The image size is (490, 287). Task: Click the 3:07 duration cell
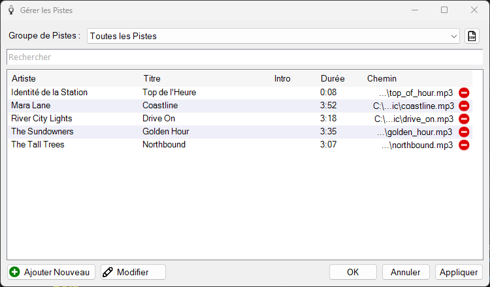pos(328,145)
